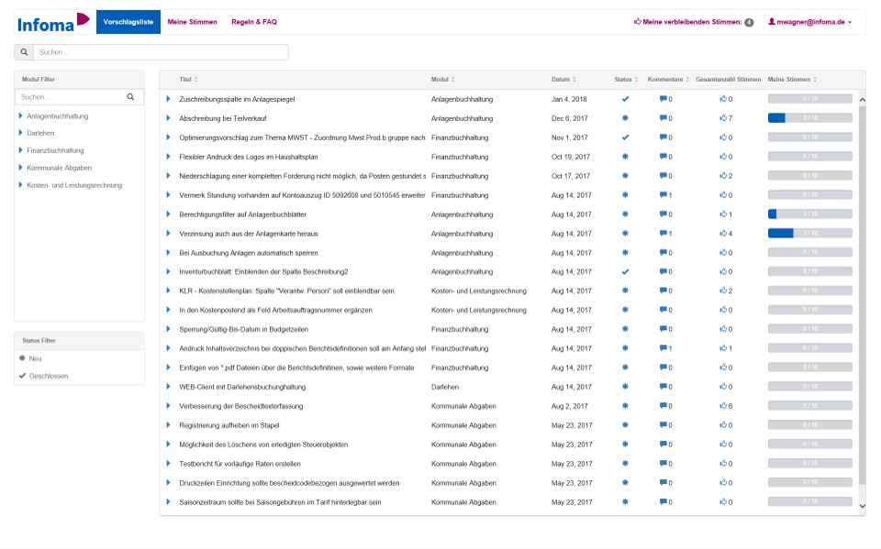Open suggestion Flexibler Andruck des Logos im Haushaltsplan

(249, 157)
